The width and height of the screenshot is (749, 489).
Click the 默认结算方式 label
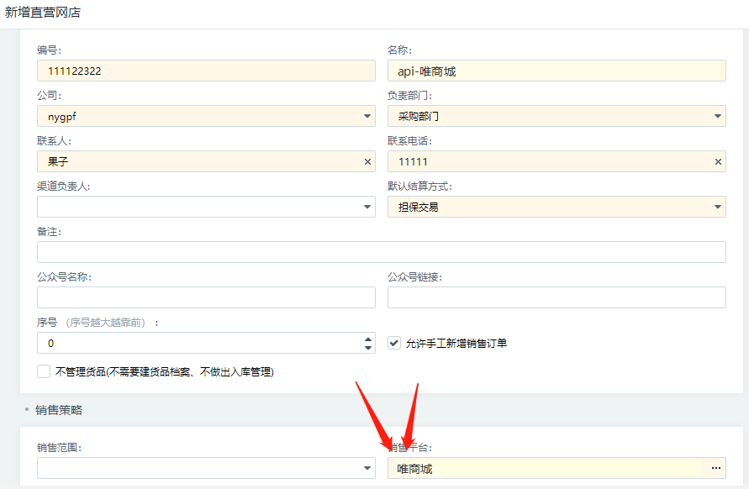click(x=419, y=187)
